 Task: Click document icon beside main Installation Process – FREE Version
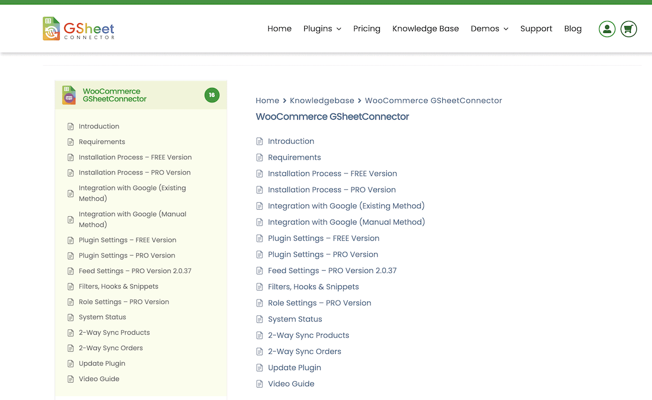pos(260,174)
